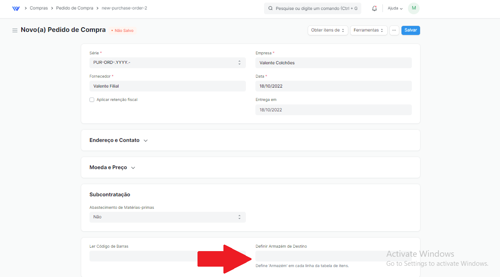Click the search magnifier icon

pos(271,8)
